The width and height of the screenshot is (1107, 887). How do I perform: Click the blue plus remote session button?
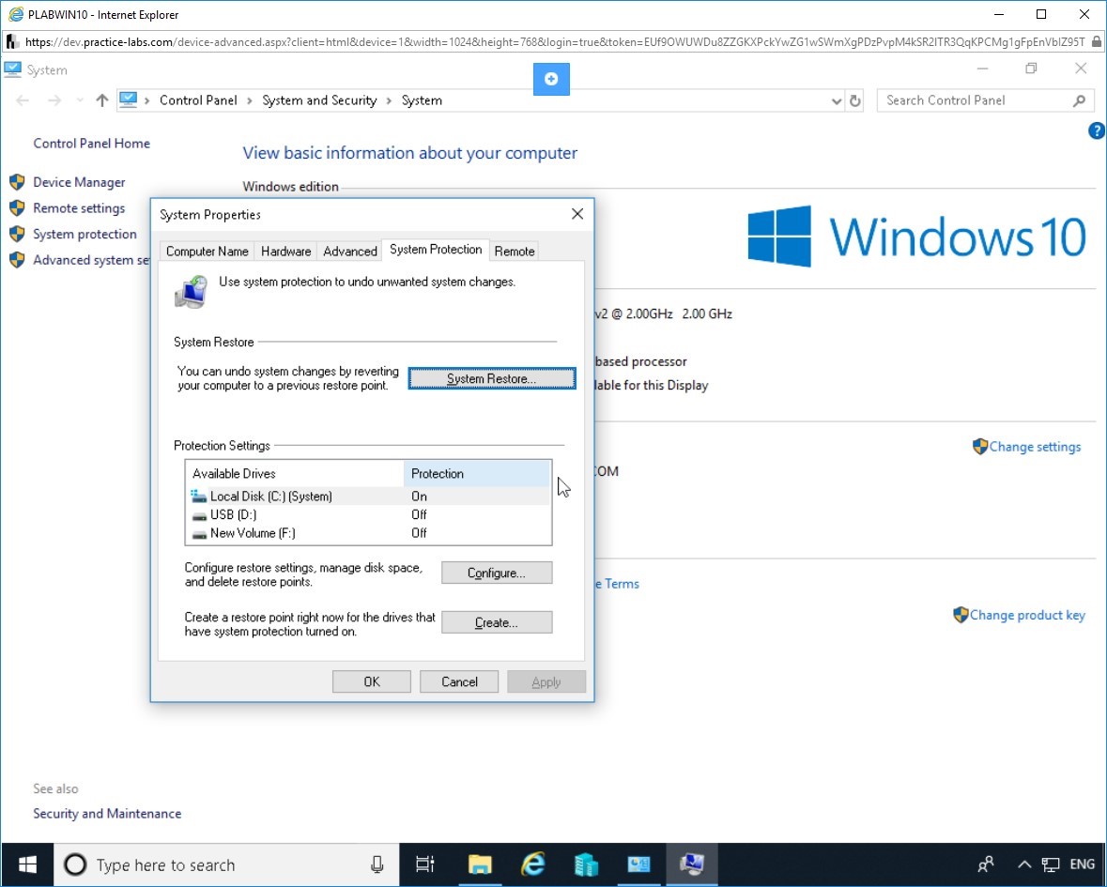[551, 78]
